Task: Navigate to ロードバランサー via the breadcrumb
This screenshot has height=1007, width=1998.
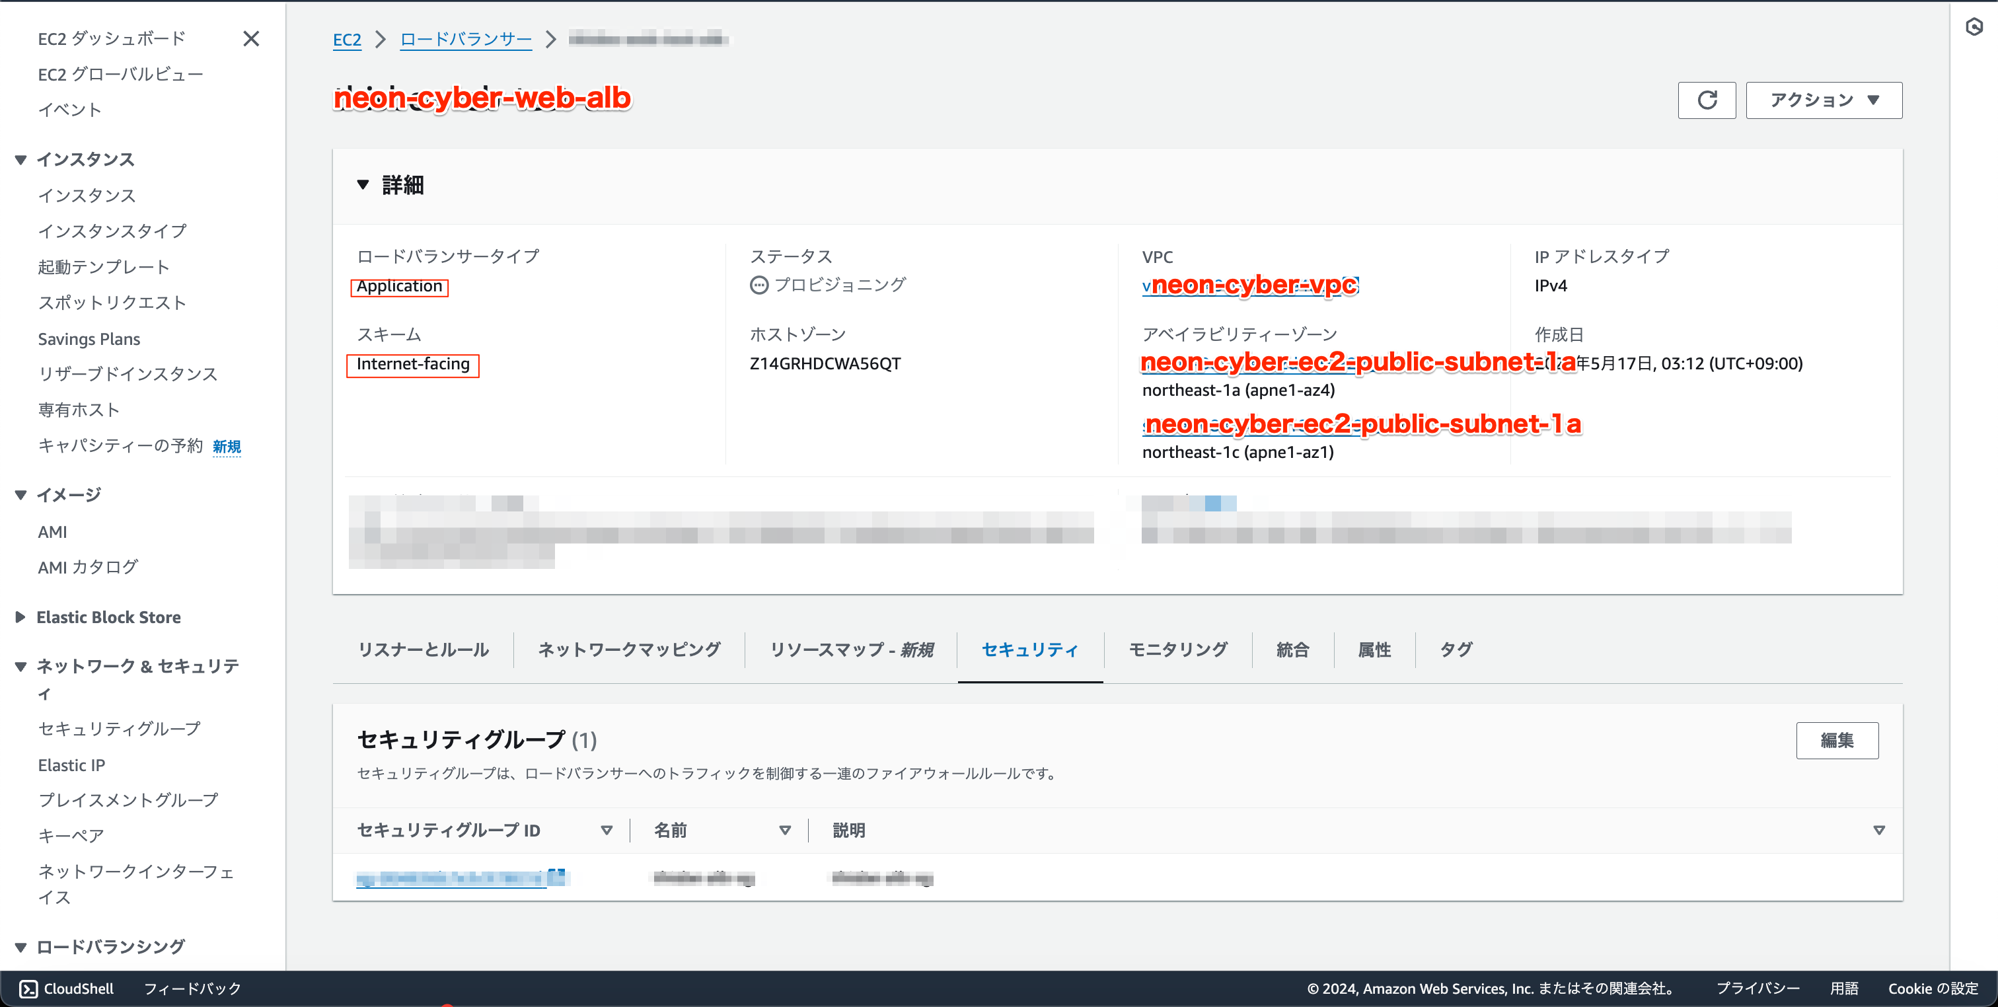Action: coord(464,38)
